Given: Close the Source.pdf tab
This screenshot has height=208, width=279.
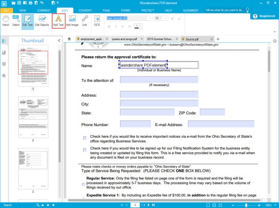Looking at the screenshot, I should tap(212, 39).
